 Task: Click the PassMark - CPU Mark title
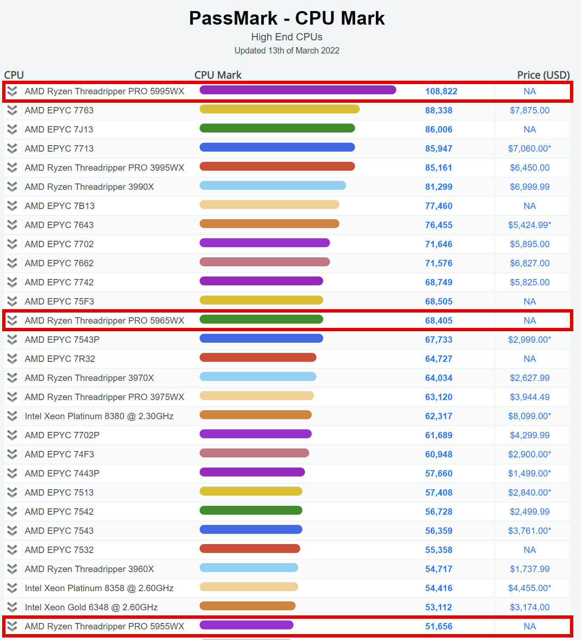(x=287, y=18)
